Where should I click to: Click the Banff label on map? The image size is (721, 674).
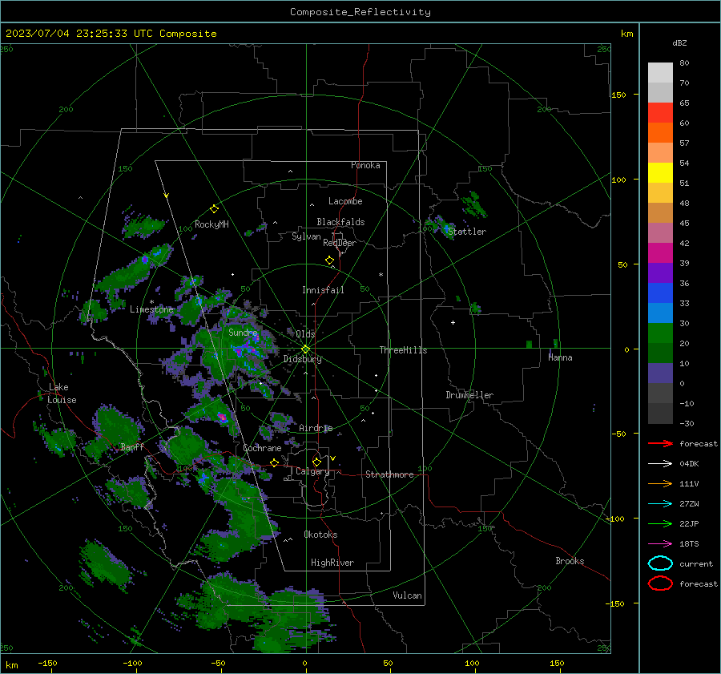132,446
